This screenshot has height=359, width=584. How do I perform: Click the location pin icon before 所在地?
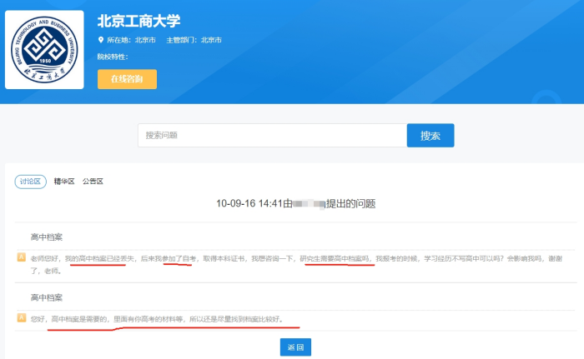pyautogui.click(x=101, y=40)
